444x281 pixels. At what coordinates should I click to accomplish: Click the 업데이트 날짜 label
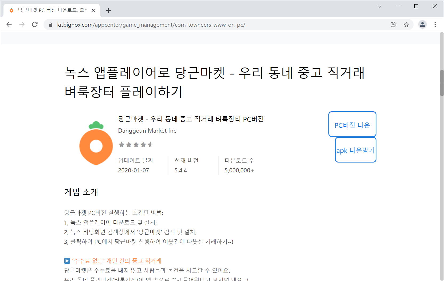coord(136,160)
